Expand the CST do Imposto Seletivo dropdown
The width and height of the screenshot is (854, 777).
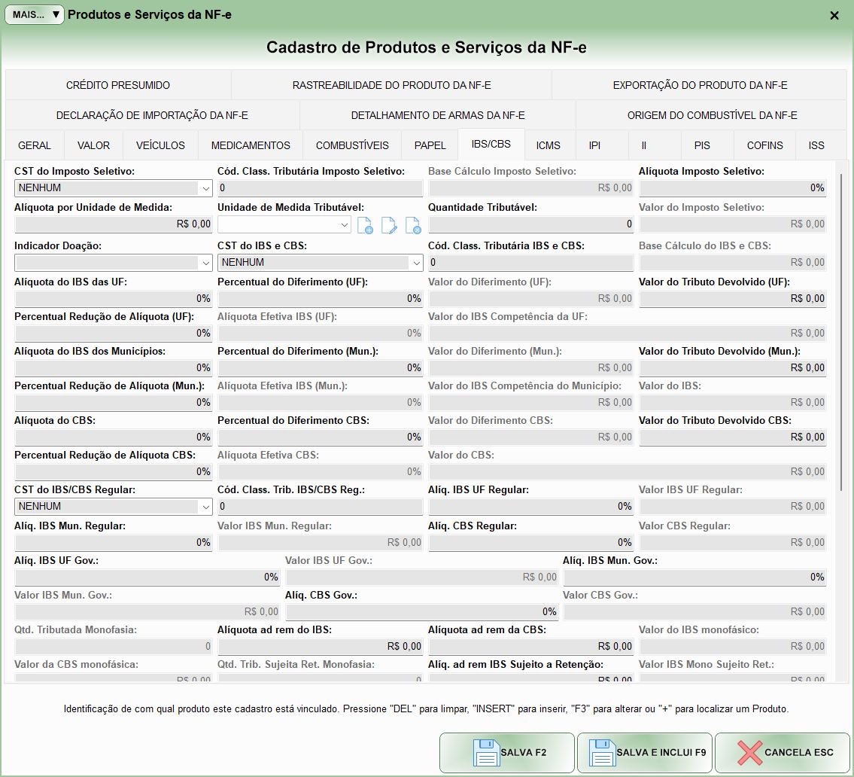[x=205, y=188]
